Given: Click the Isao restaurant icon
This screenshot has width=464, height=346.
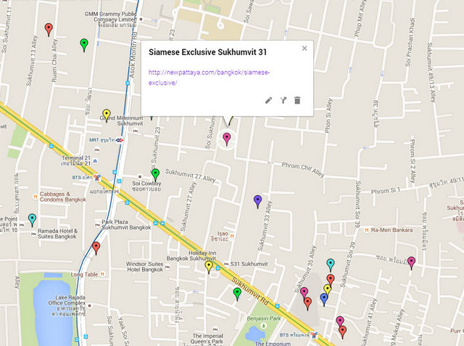Looking at the screenshot, I should click(232, 236).
